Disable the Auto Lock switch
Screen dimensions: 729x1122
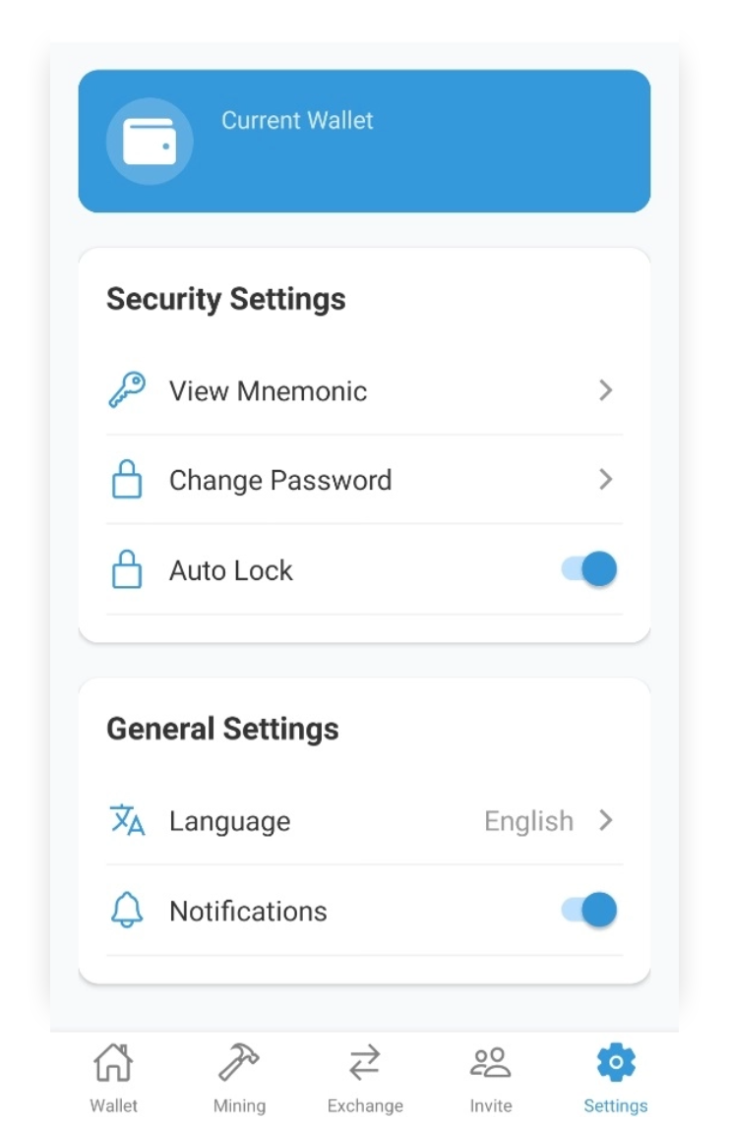589,569
